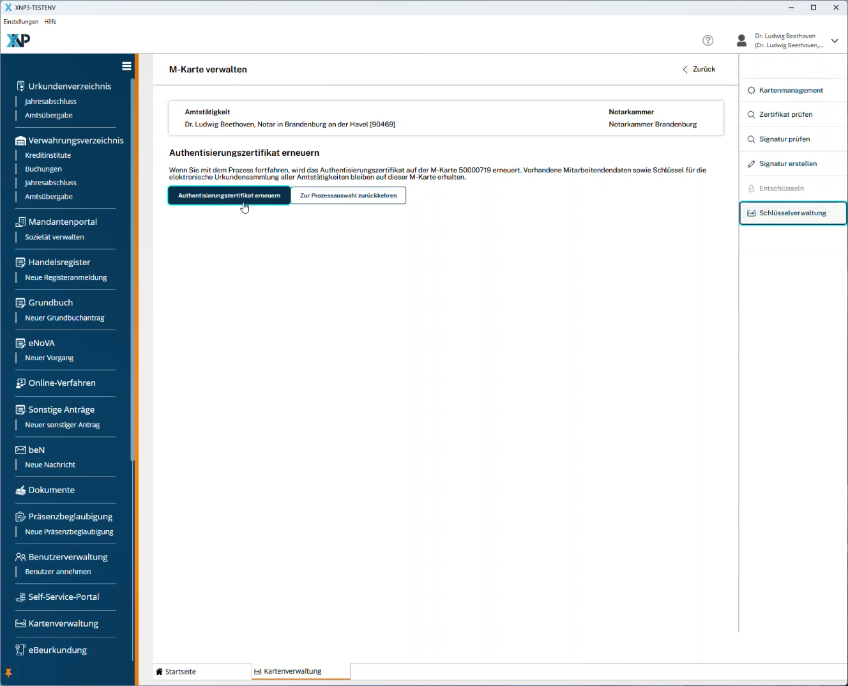This screenshot has width=848, height=686.
Task: Start a Neuer Grundbuchantrag
Action: [64, 318]
